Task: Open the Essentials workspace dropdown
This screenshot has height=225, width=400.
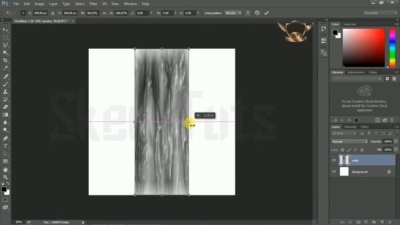Action: 381,13
